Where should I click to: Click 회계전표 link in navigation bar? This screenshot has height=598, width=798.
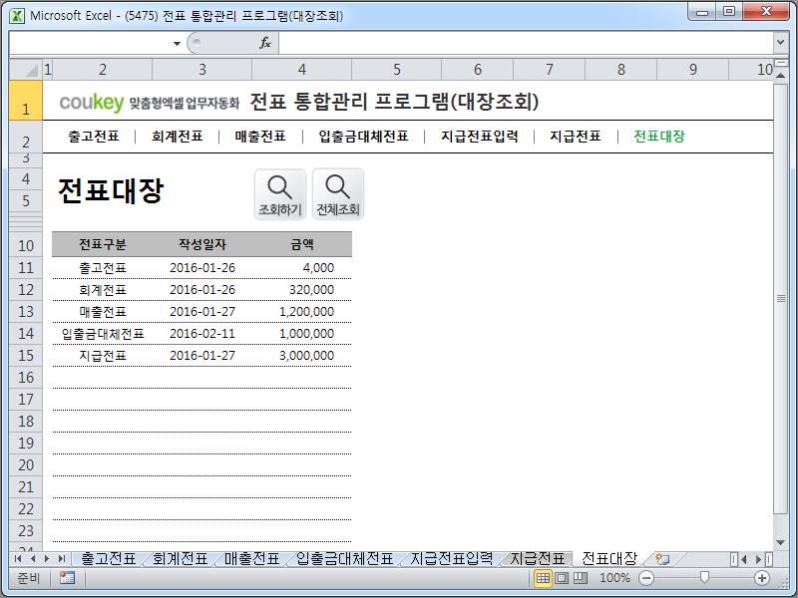(x=178, y=137)
